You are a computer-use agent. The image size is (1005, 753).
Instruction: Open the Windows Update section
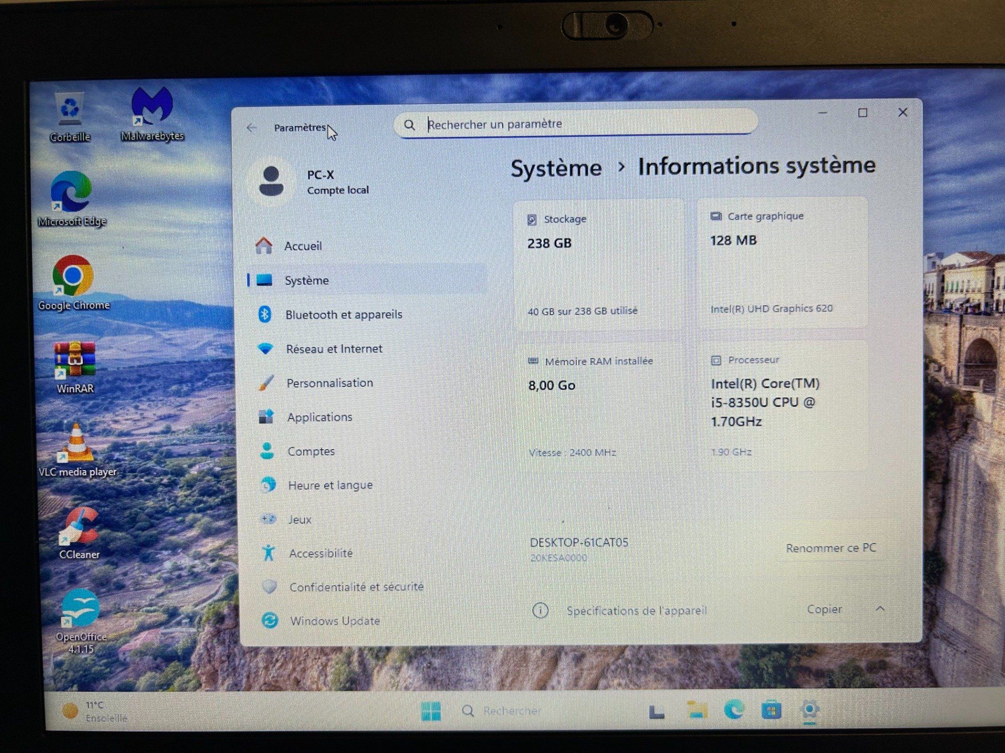[x=335, y=621]
